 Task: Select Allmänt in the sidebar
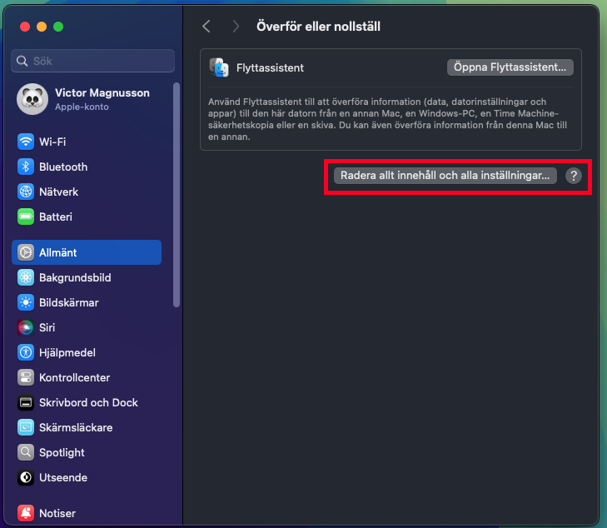87,252
